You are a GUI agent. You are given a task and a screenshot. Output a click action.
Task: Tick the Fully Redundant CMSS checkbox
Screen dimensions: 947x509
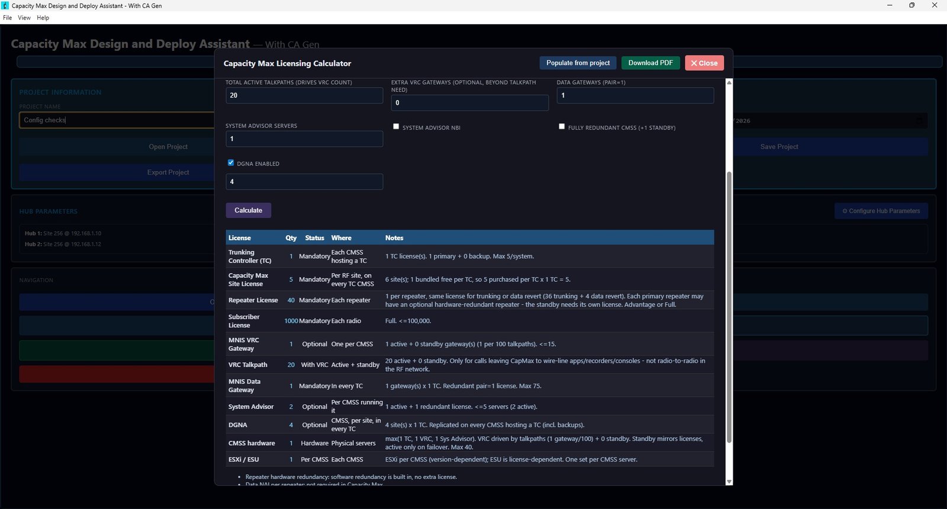(x=562, y=127)
